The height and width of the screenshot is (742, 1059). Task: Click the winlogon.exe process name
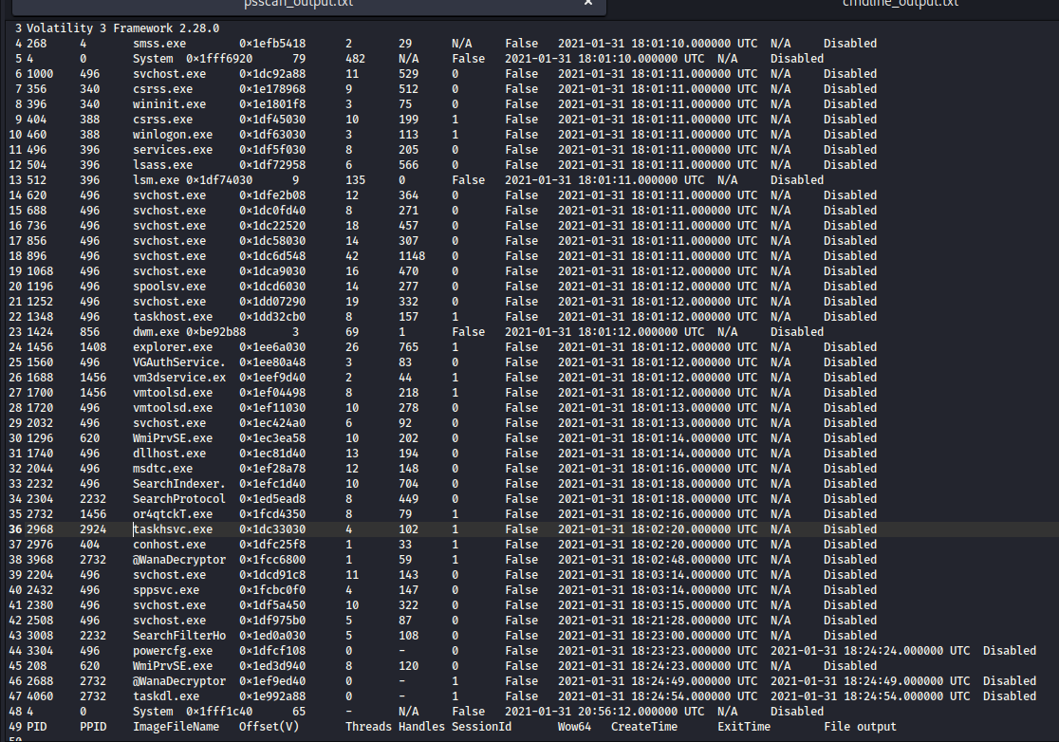tap(173, 134)
